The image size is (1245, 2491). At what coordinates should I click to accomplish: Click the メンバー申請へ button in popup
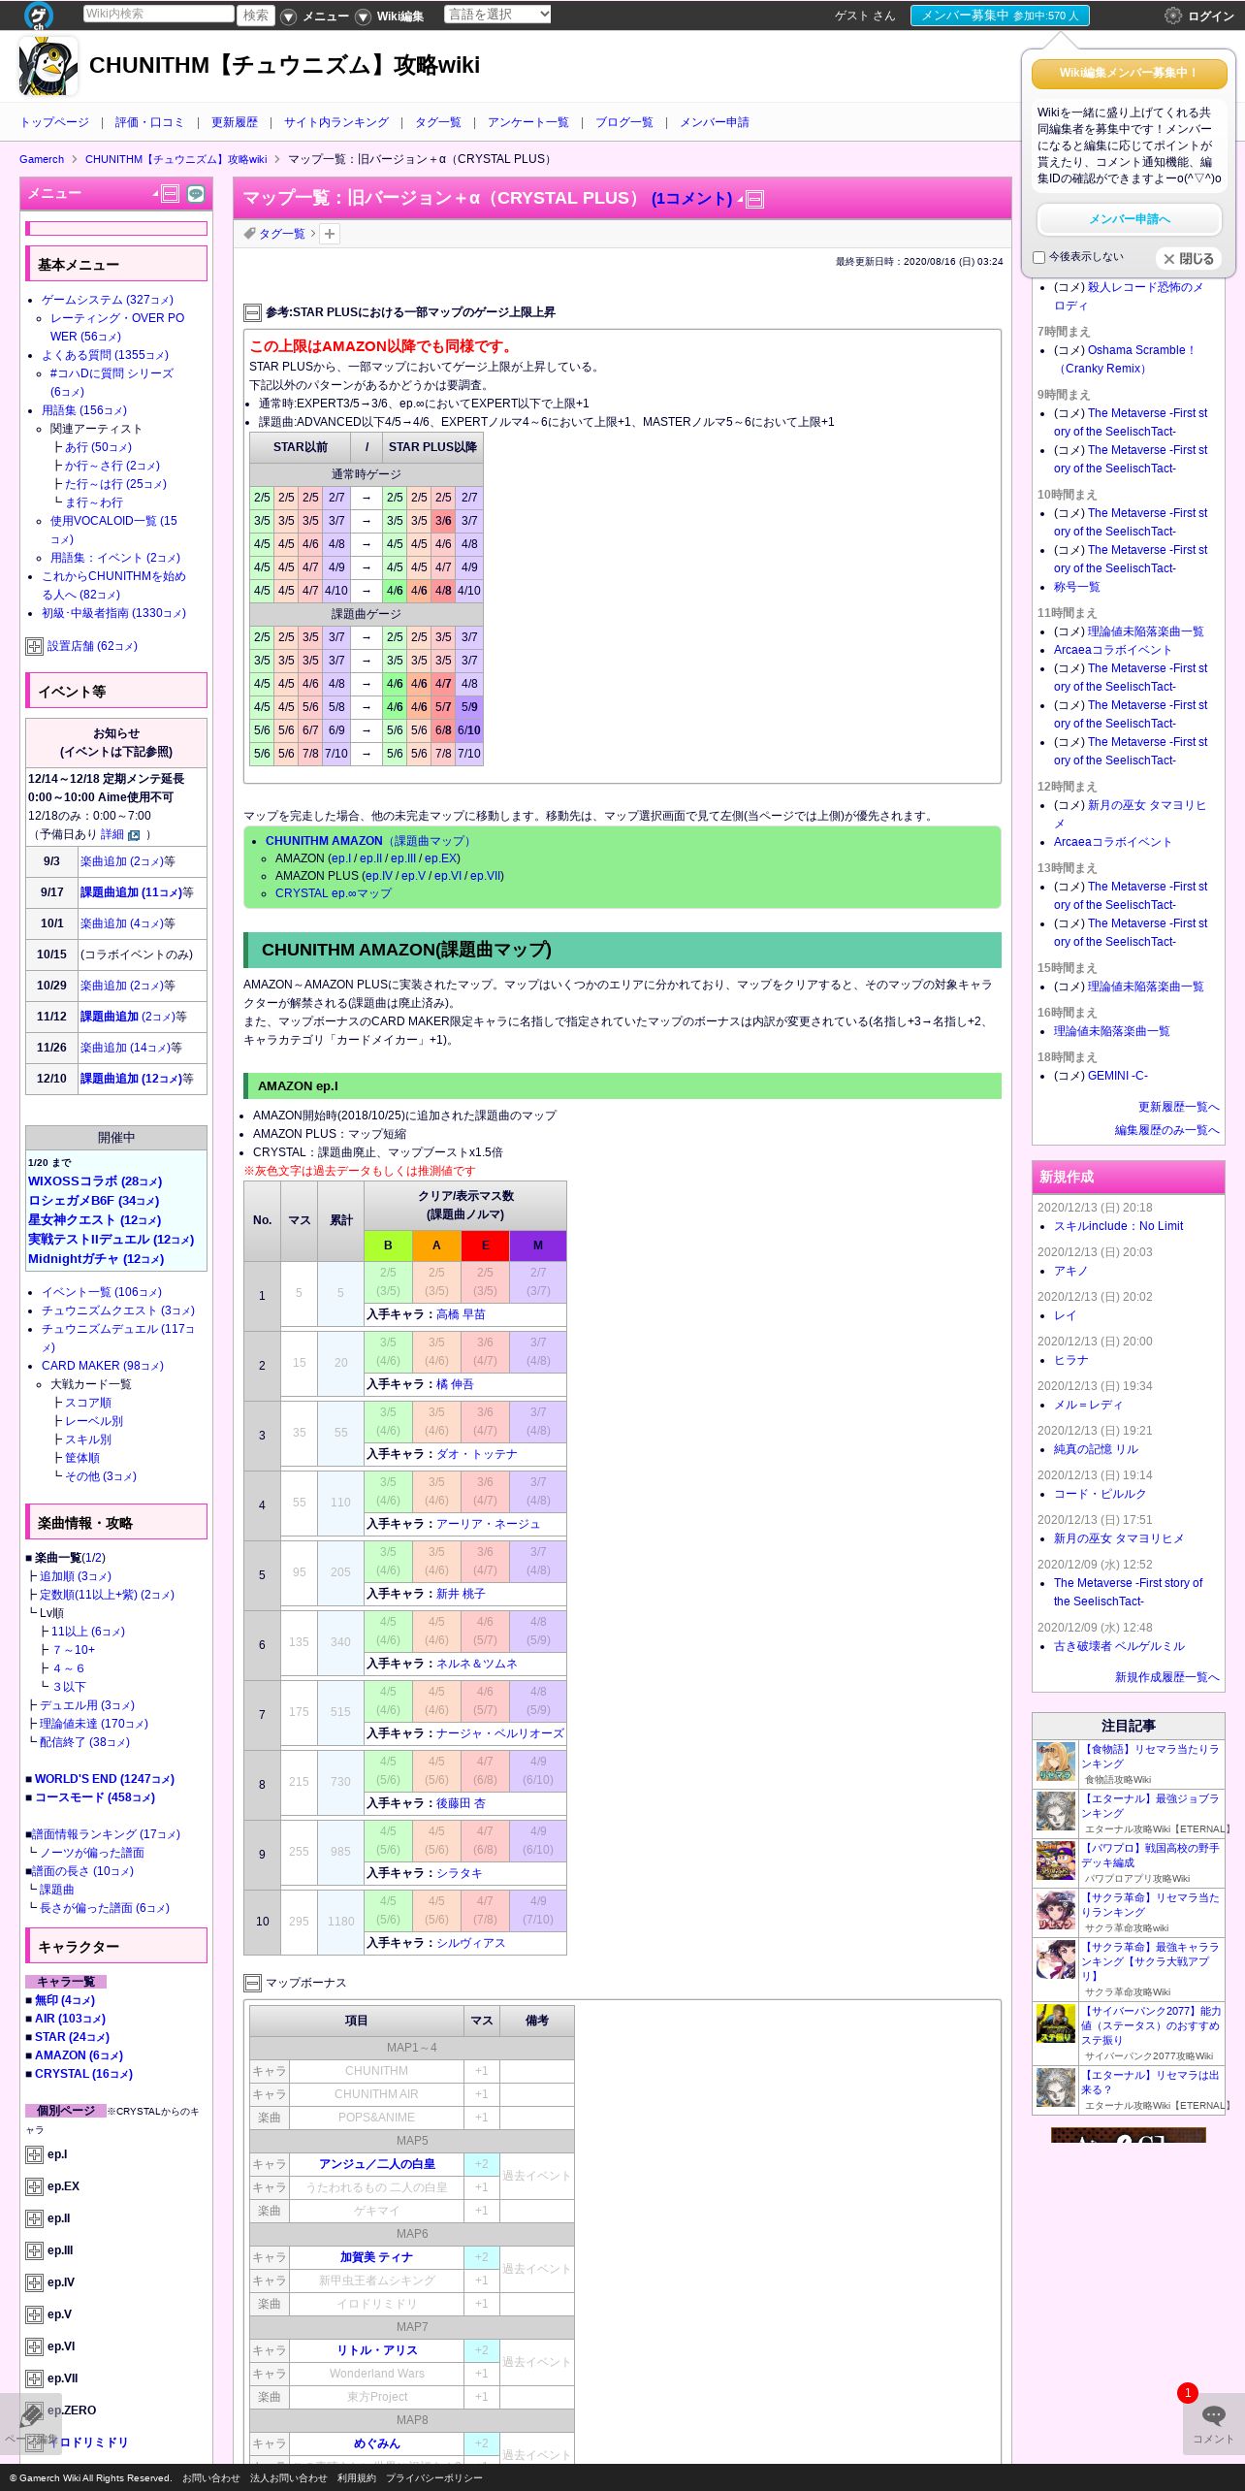pos(1130,219)
